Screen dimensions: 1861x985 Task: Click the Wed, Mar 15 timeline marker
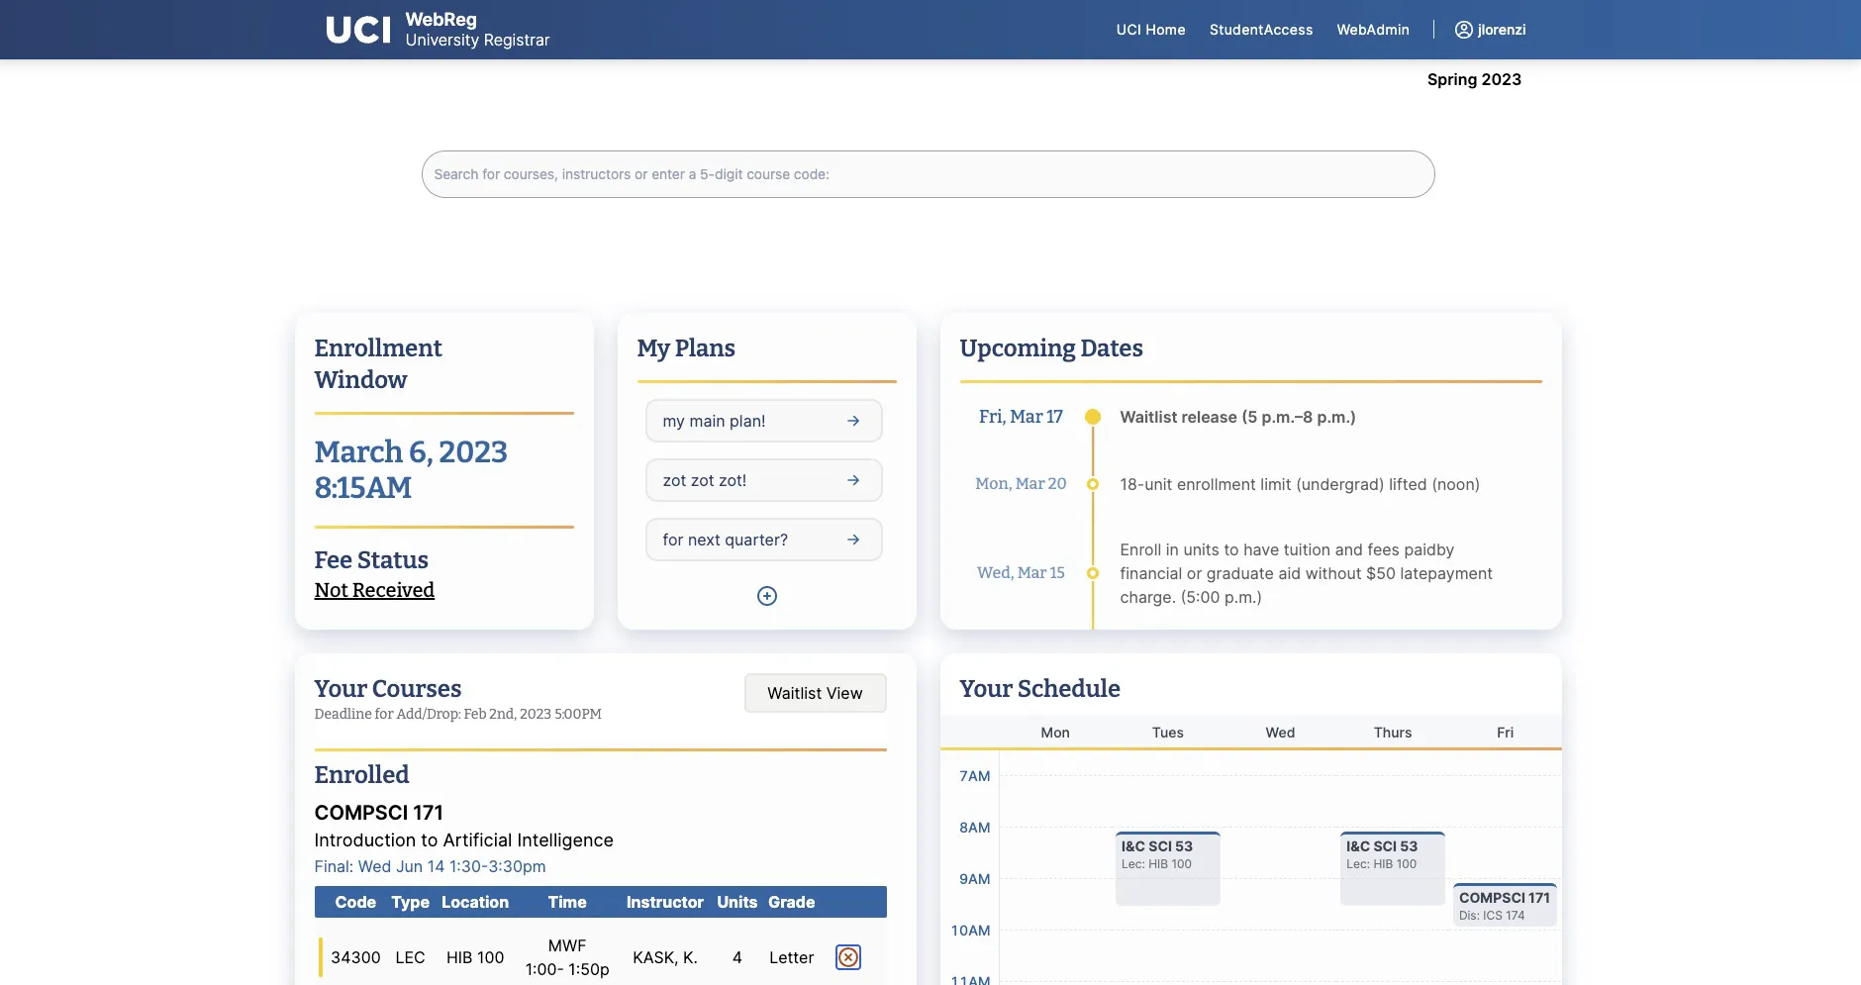tap(1093, 573)
